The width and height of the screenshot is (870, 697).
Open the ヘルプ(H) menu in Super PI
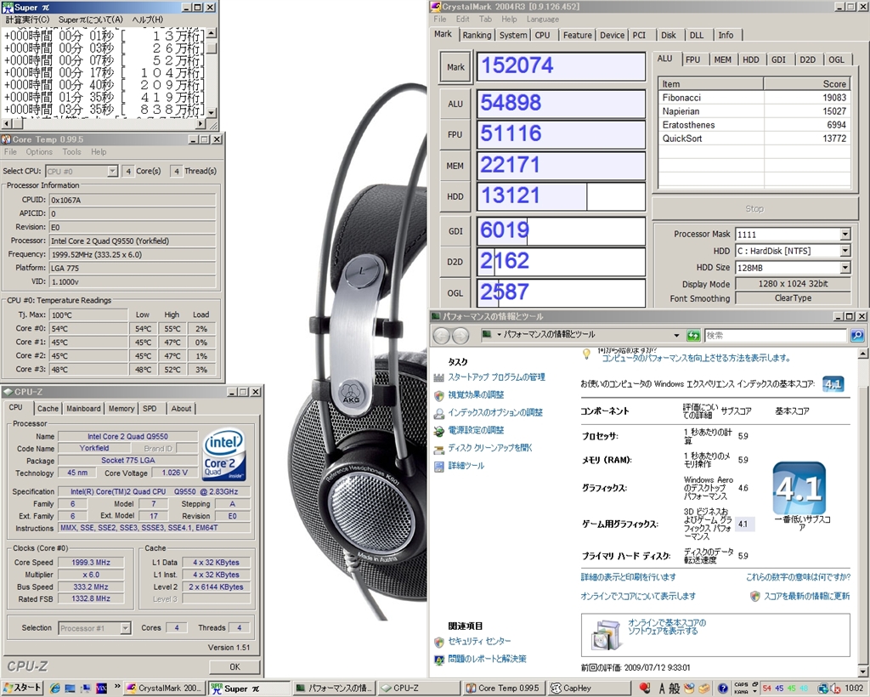point(148,20)
